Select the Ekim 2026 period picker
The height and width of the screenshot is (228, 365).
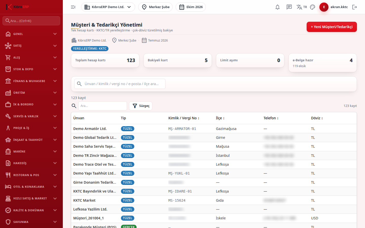coord(191,7)
